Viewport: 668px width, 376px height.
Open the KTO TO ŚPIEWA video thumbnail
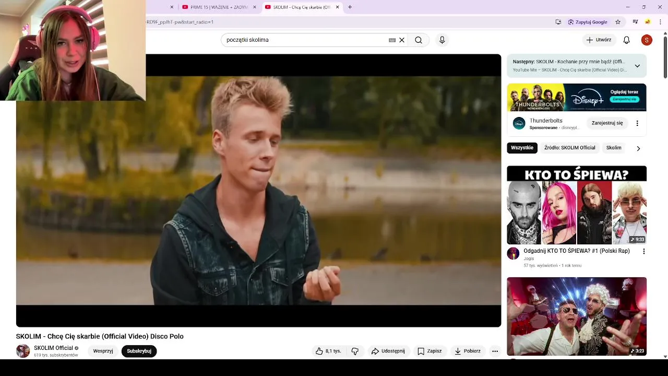pyautogui.click(x=577, y=205)
